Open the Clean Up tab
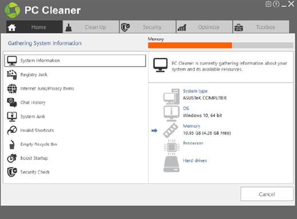The height and width of the screenshot is (219, 297). 91,27
